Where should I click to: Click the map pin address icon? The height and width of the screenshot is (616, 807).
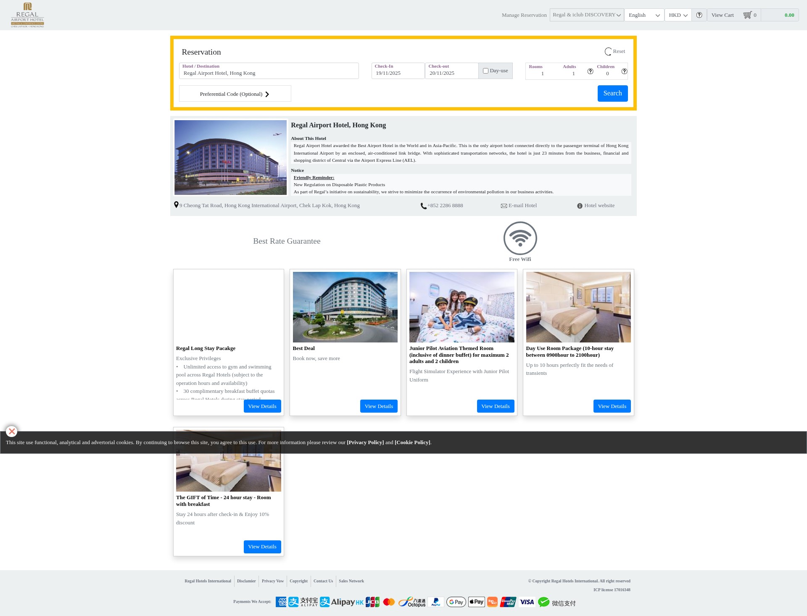(176, 205)
